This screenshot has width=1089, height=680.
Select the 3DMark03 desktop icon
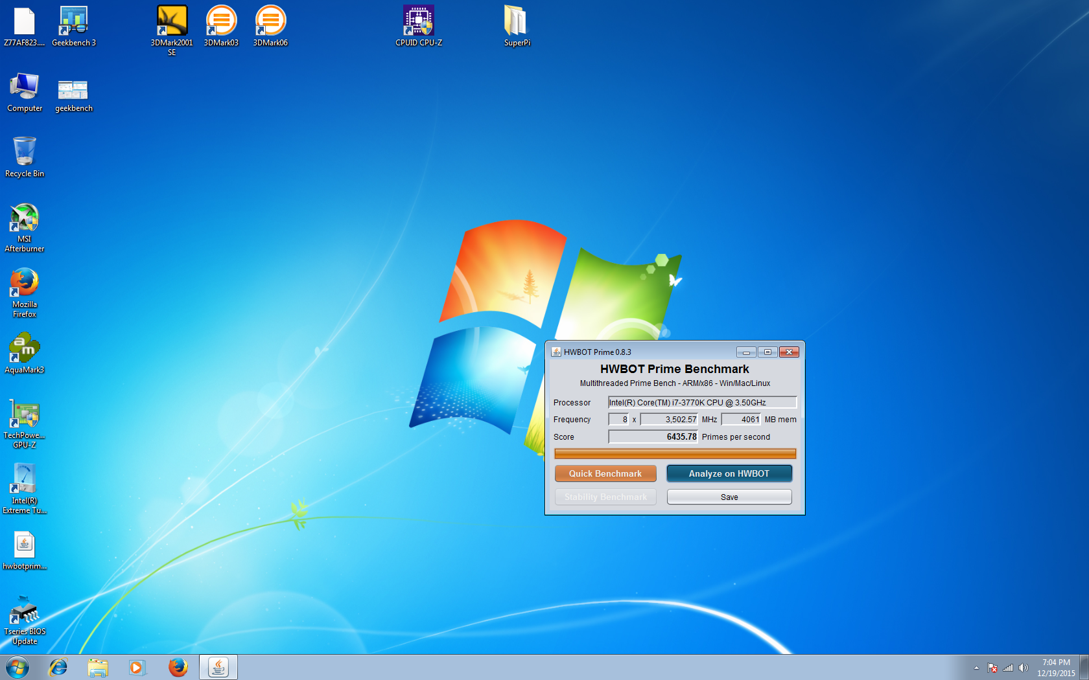point(221,27)
